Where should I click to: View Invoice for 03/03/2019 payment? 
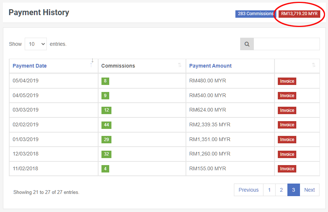tap(287, 110)
